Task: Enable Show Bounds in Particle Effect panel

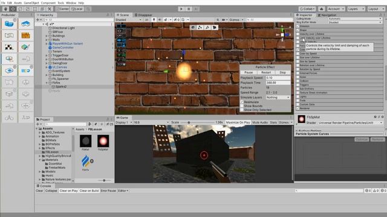Action: (x=242, y=106)
